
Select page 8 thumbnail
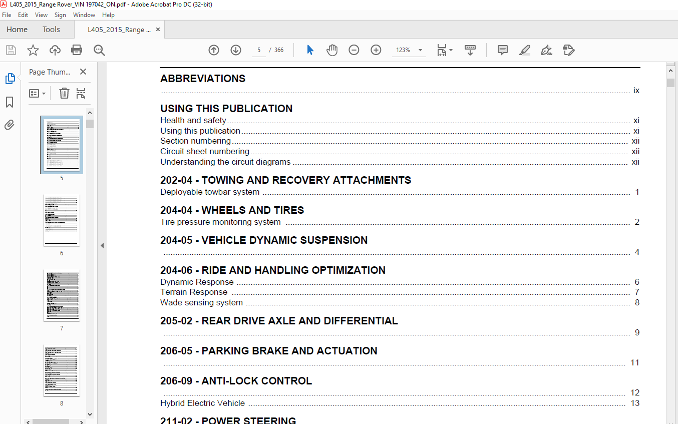tap(62, 370)
